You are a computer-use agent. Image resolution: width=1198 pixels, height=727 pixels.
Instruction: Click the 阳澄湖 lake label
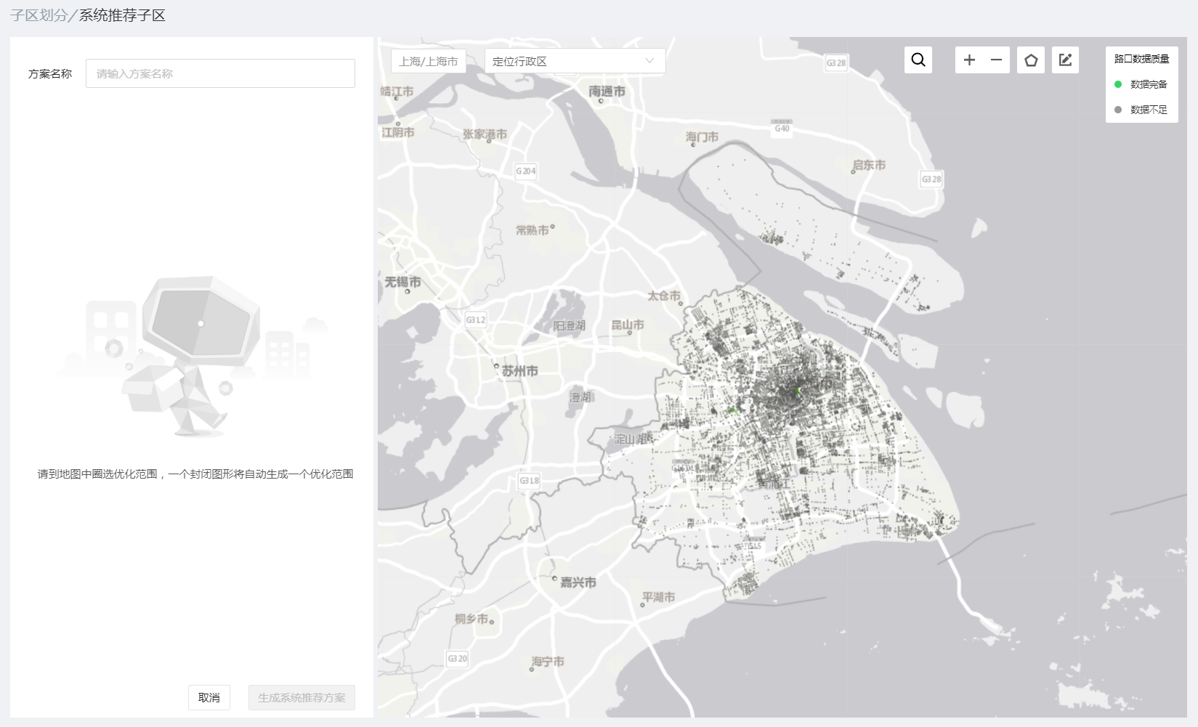tap(569, 325)
